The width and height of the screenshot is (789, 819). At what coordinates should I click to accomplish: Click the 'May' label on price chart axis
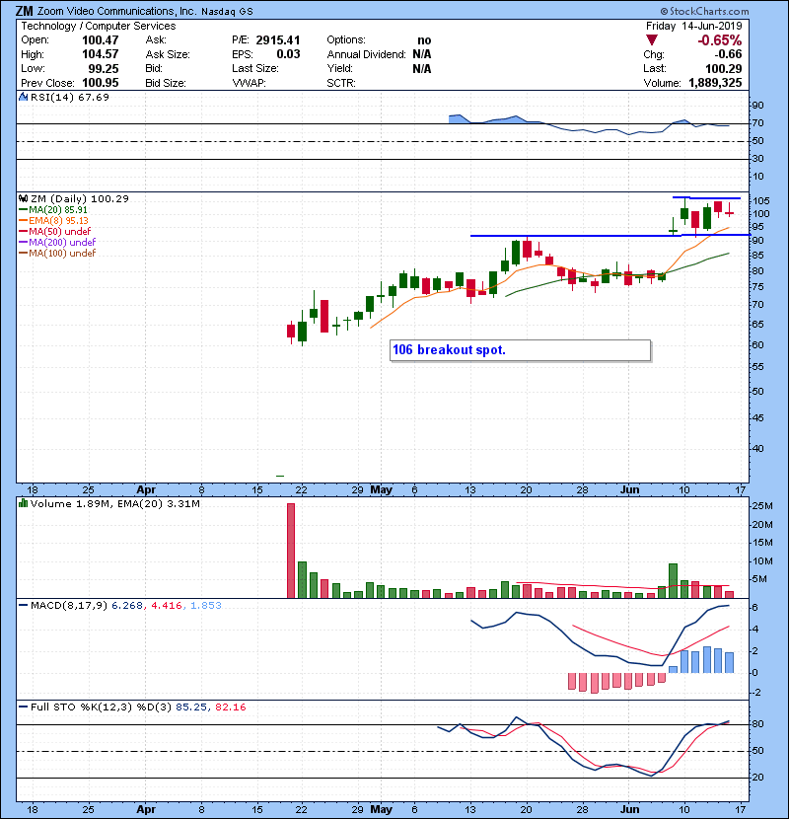tap(381, 490)
